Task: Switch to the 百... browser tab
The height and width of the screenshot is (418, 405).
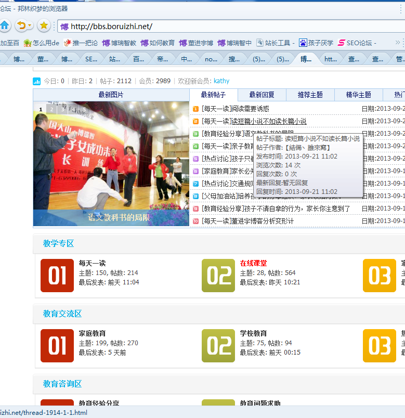Action: coord(138,59)
